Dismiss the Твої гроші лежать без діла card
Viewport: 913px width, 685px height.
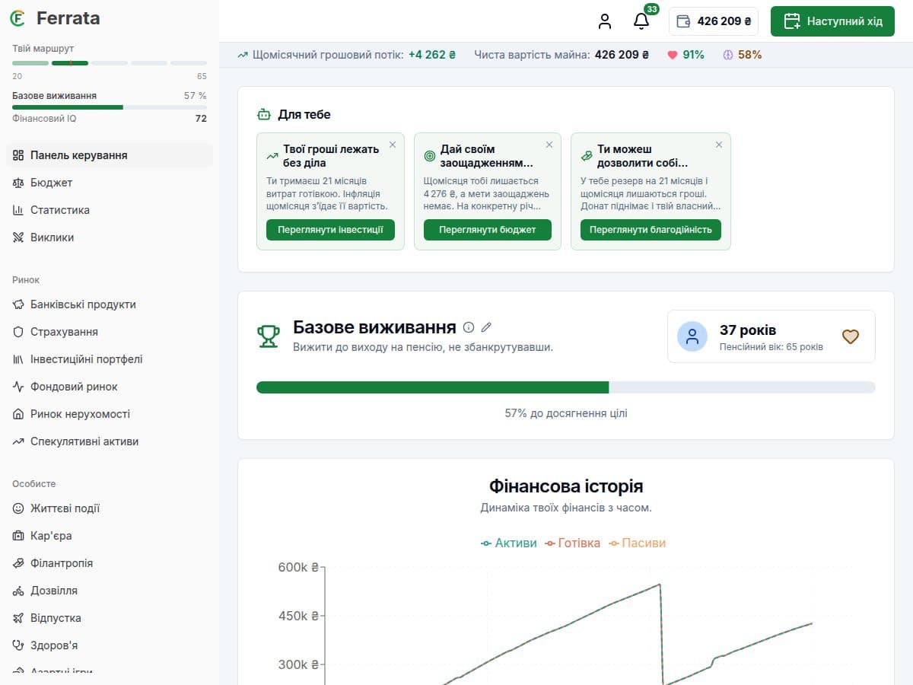click(393, 145)
